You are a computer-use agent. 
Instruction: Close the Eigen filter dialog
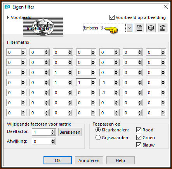point(166,7)
